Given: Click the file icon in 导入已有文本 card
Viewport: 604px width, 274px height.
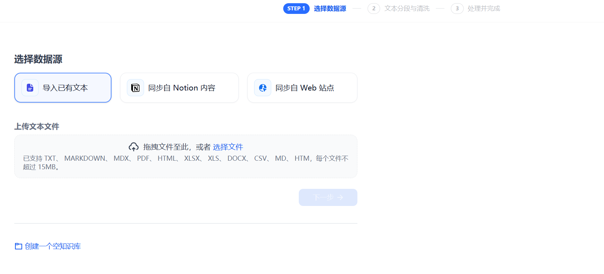Looking at the screenshot, I should (x=30, y=88).
